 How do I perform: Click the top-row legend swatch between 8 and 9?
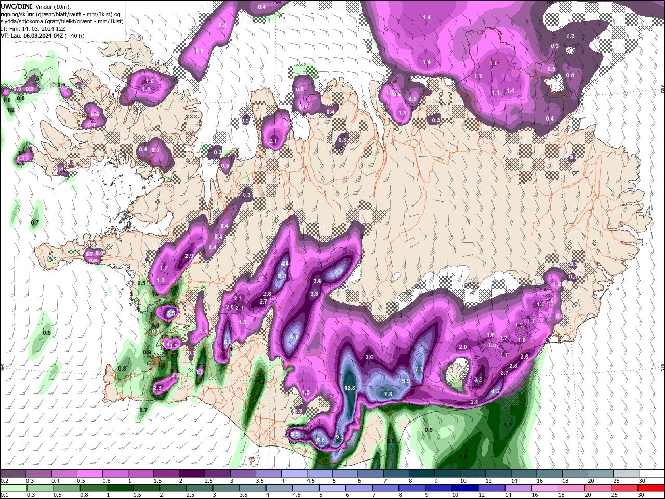(422, 474)
